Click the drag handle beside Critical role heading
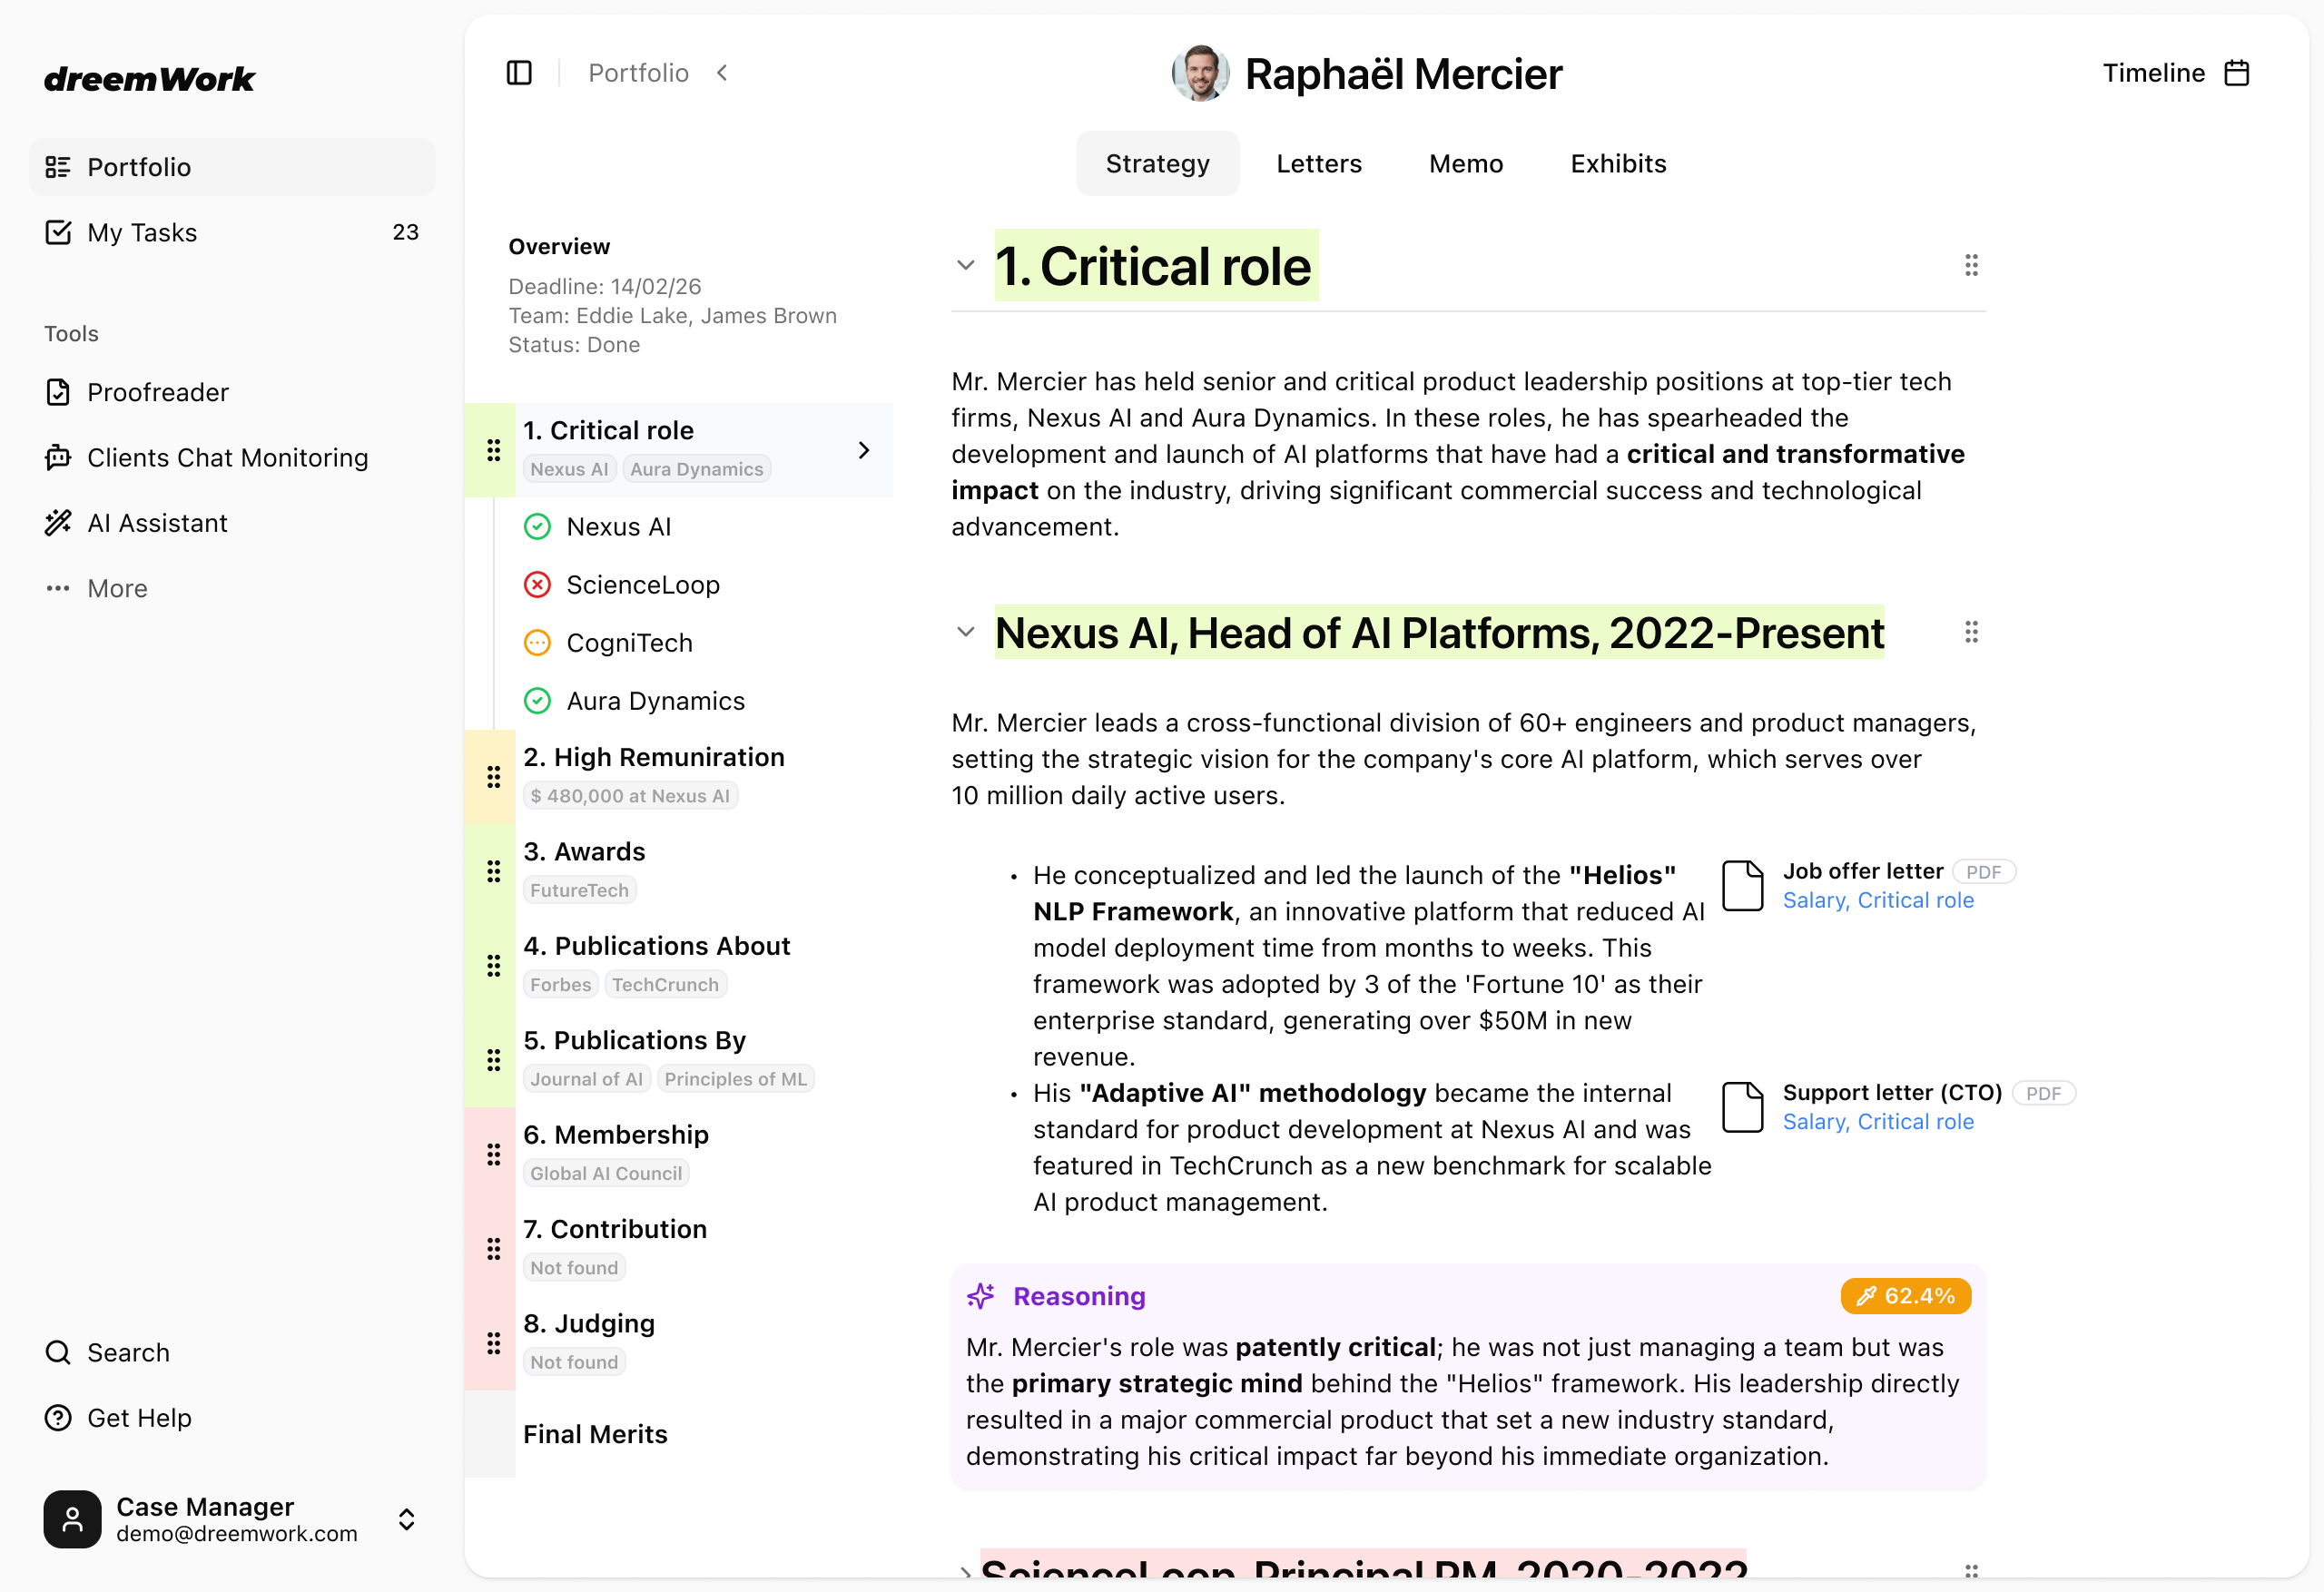The width and height of the screenshot is (2324, 1592). tap(1971, 265)
